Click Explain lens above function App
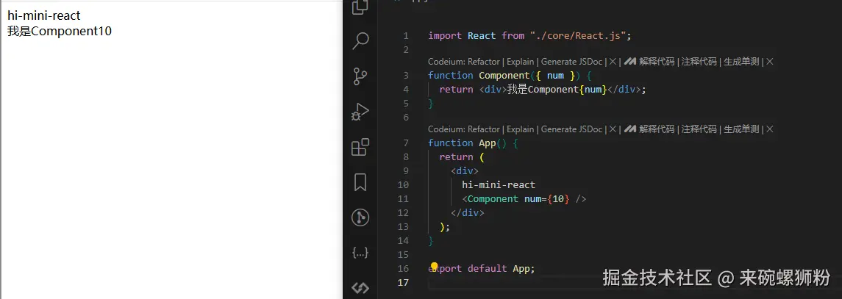Screen dimensions: 842x299 [521, 129]
